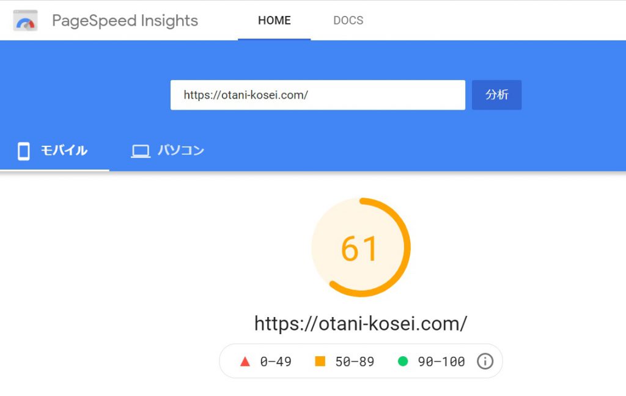Click the red triangle legend icon
The height and width of the screenshot is (396, 626).
point(246,362)
